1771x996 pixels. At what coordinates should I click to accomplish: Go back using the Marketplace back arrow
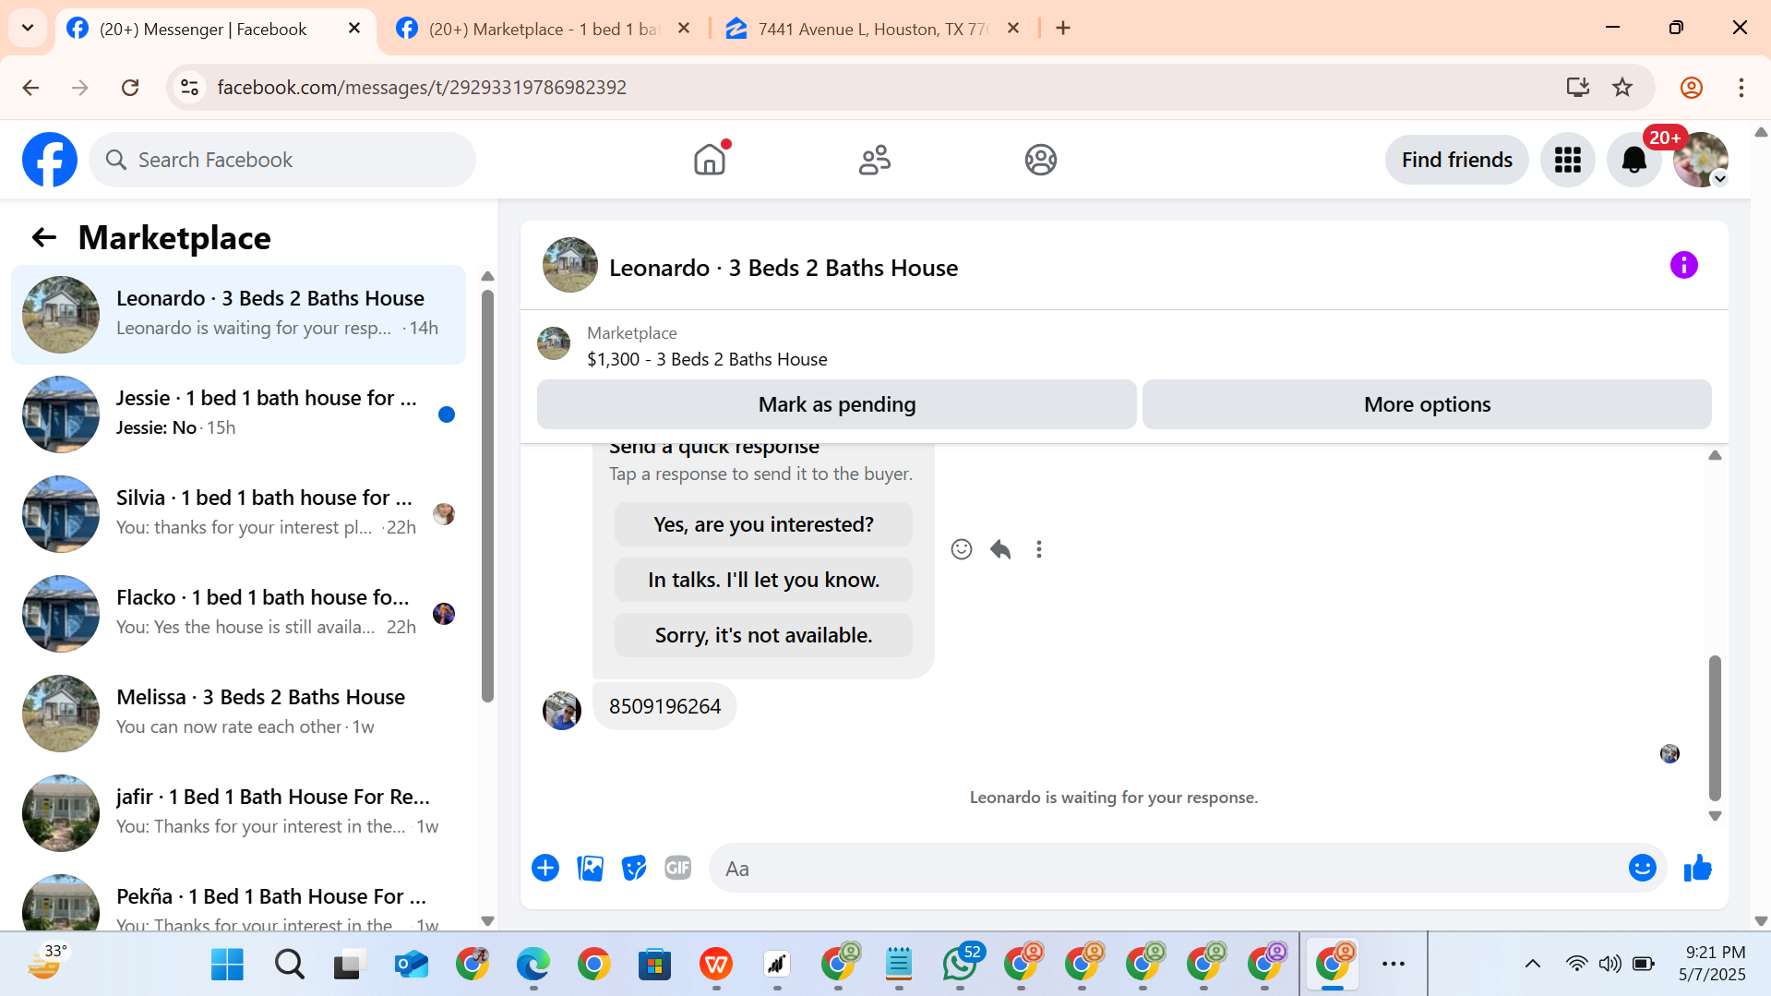click(x=44, y=238)
